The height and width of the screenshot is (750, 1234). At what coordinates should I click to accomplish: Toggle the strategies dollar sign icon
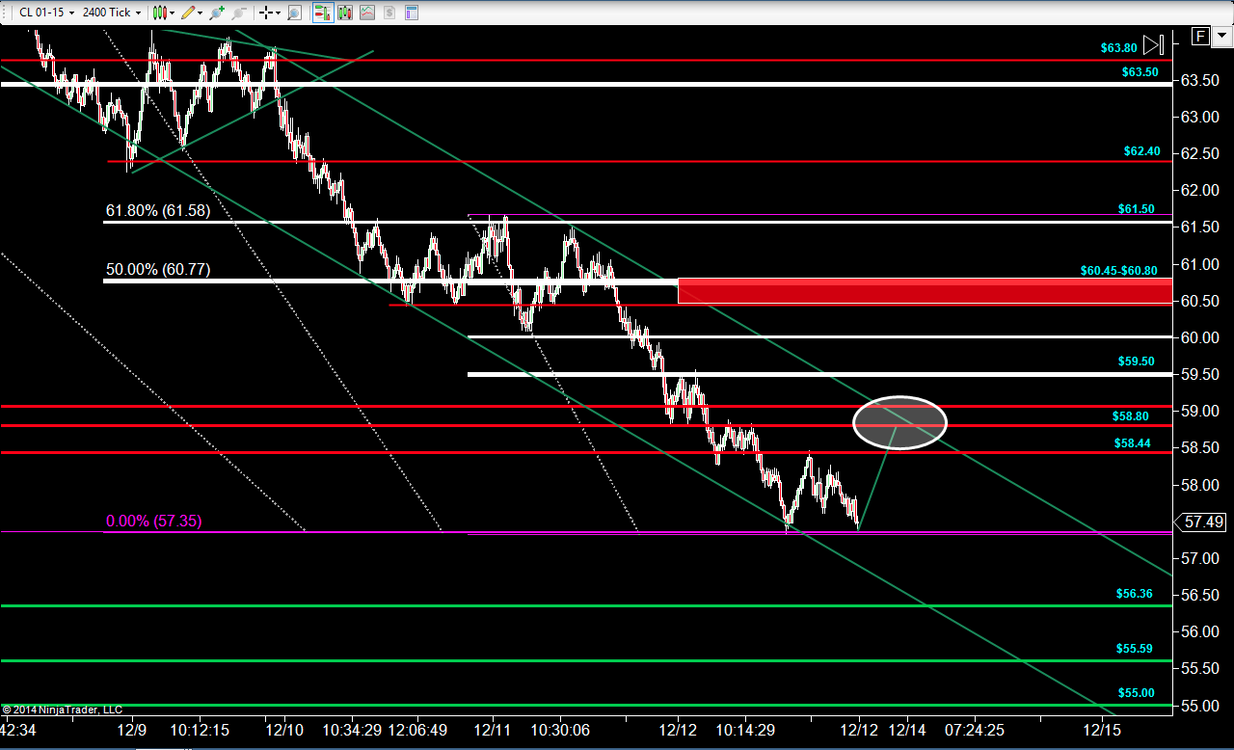tap(389, 13)
